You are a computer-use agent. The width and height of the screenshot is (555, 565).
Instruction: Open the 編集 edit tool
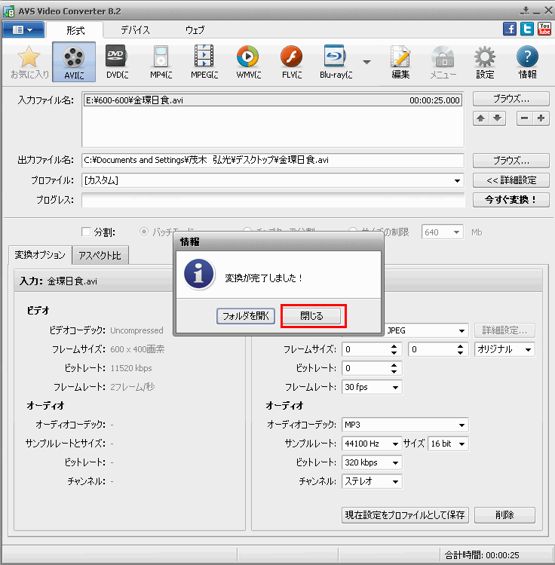coord(400,61)
